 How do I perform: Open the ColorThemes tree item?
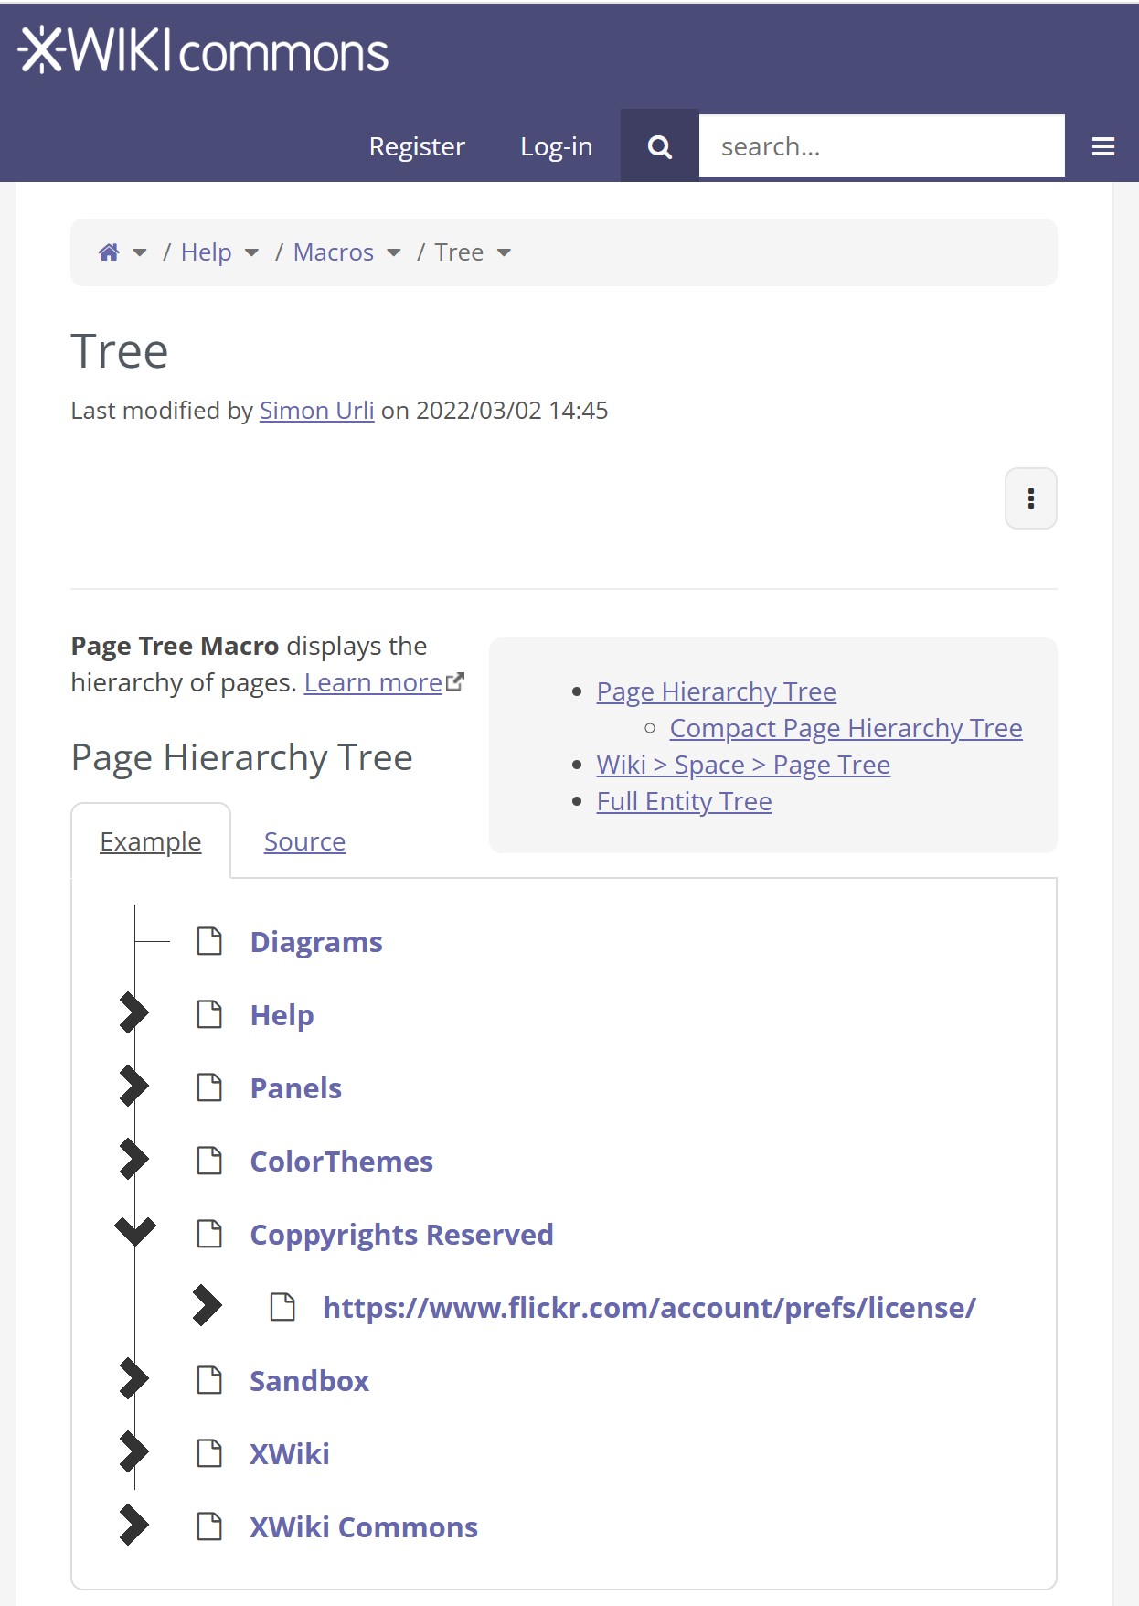pos(341,1162)
